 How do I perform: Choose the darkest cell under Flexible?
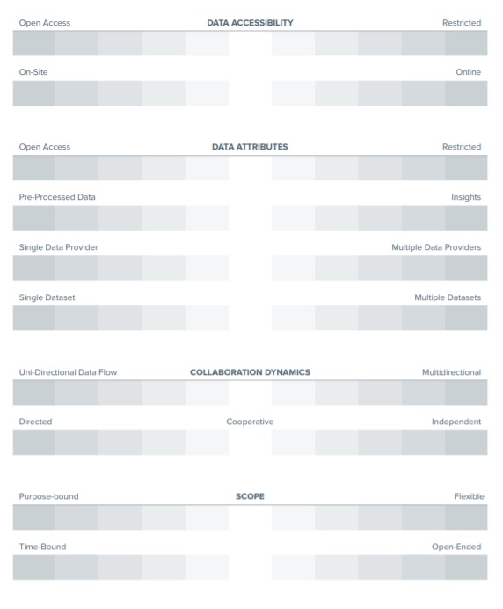(x=466, y=517)
